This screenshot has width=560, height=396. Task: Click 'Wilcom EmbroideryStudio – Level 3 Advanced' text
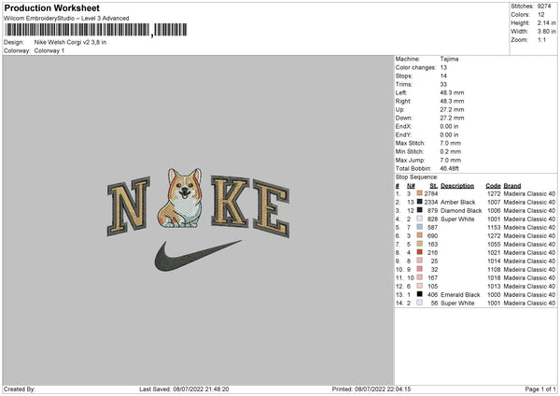point(66,19)
